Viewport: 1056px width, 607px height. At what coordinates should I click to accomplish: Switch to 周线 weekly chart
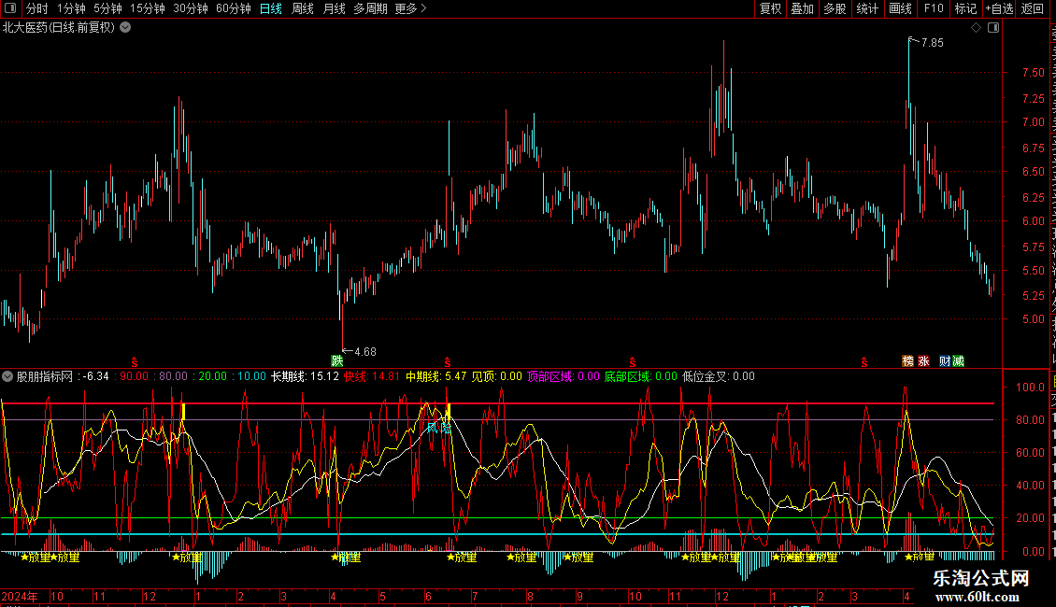click(x=303, y=8)
